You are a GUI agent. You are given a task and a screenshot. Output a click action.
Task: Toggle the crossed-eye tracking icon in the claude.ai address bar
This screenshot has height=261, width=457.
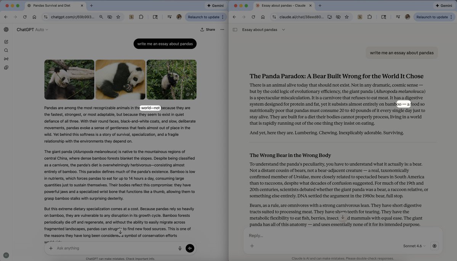click(338, 17)
